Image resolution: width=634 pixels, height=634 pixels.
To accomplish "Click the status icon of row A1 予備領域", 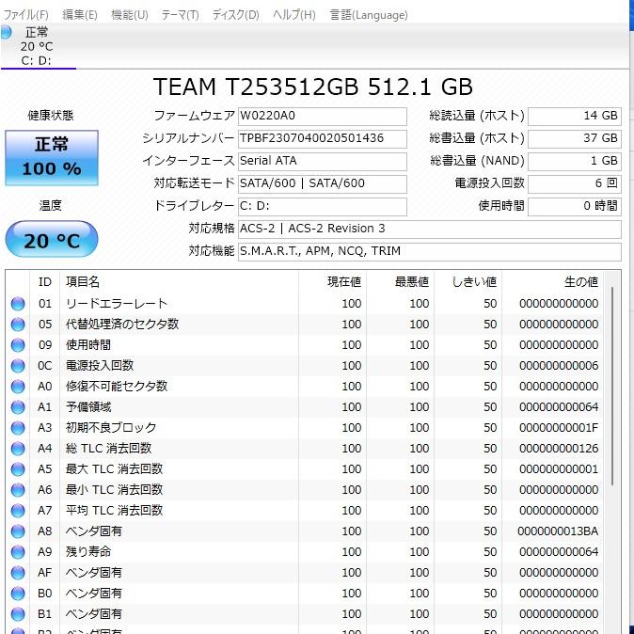I will tap(18, 407).
